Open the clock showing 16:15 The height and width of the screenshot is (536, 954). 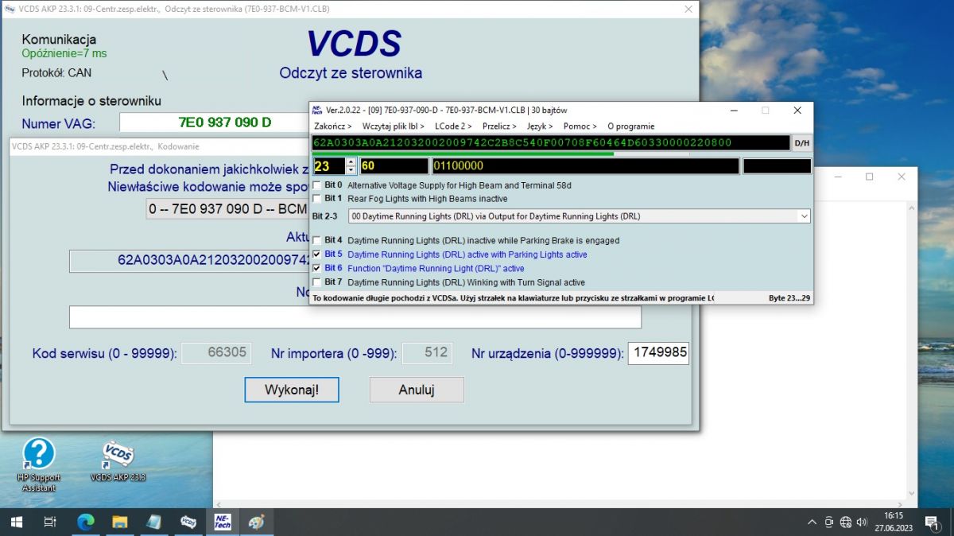(893, 522)
